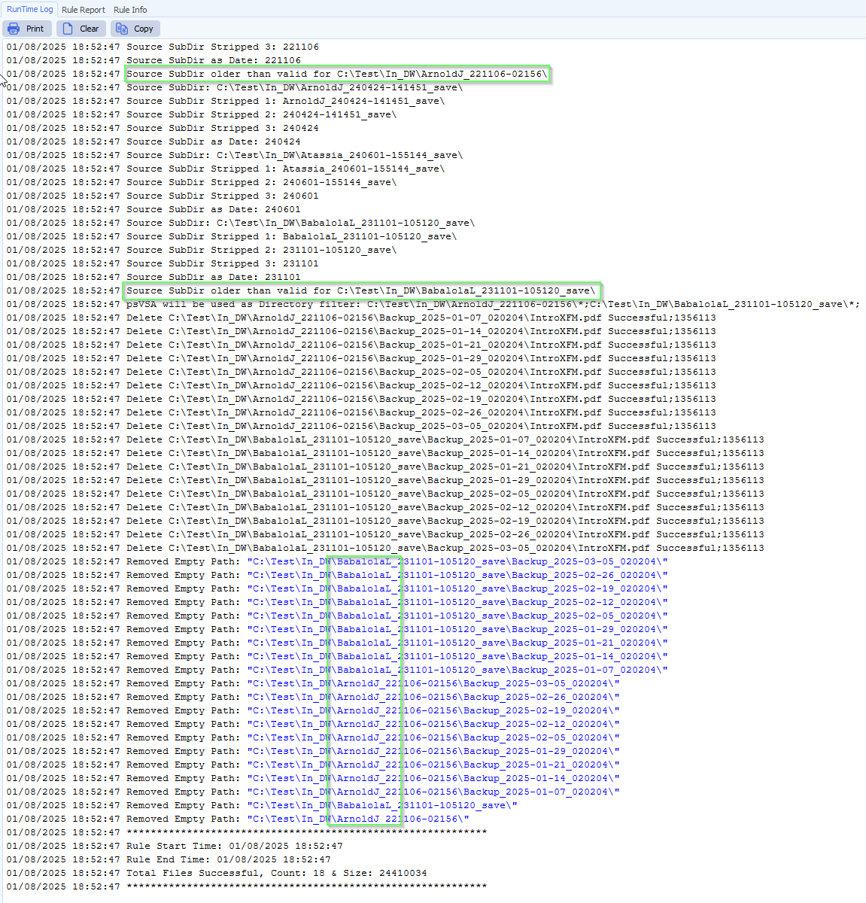The image size is (866, 903).
Task: Click removed path BabalolaL Backup_2025-03-05_020204
Action: [x=457, y=561]
